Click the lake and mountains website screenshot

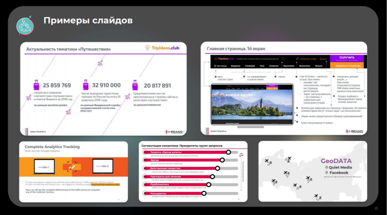pos(252,104)
